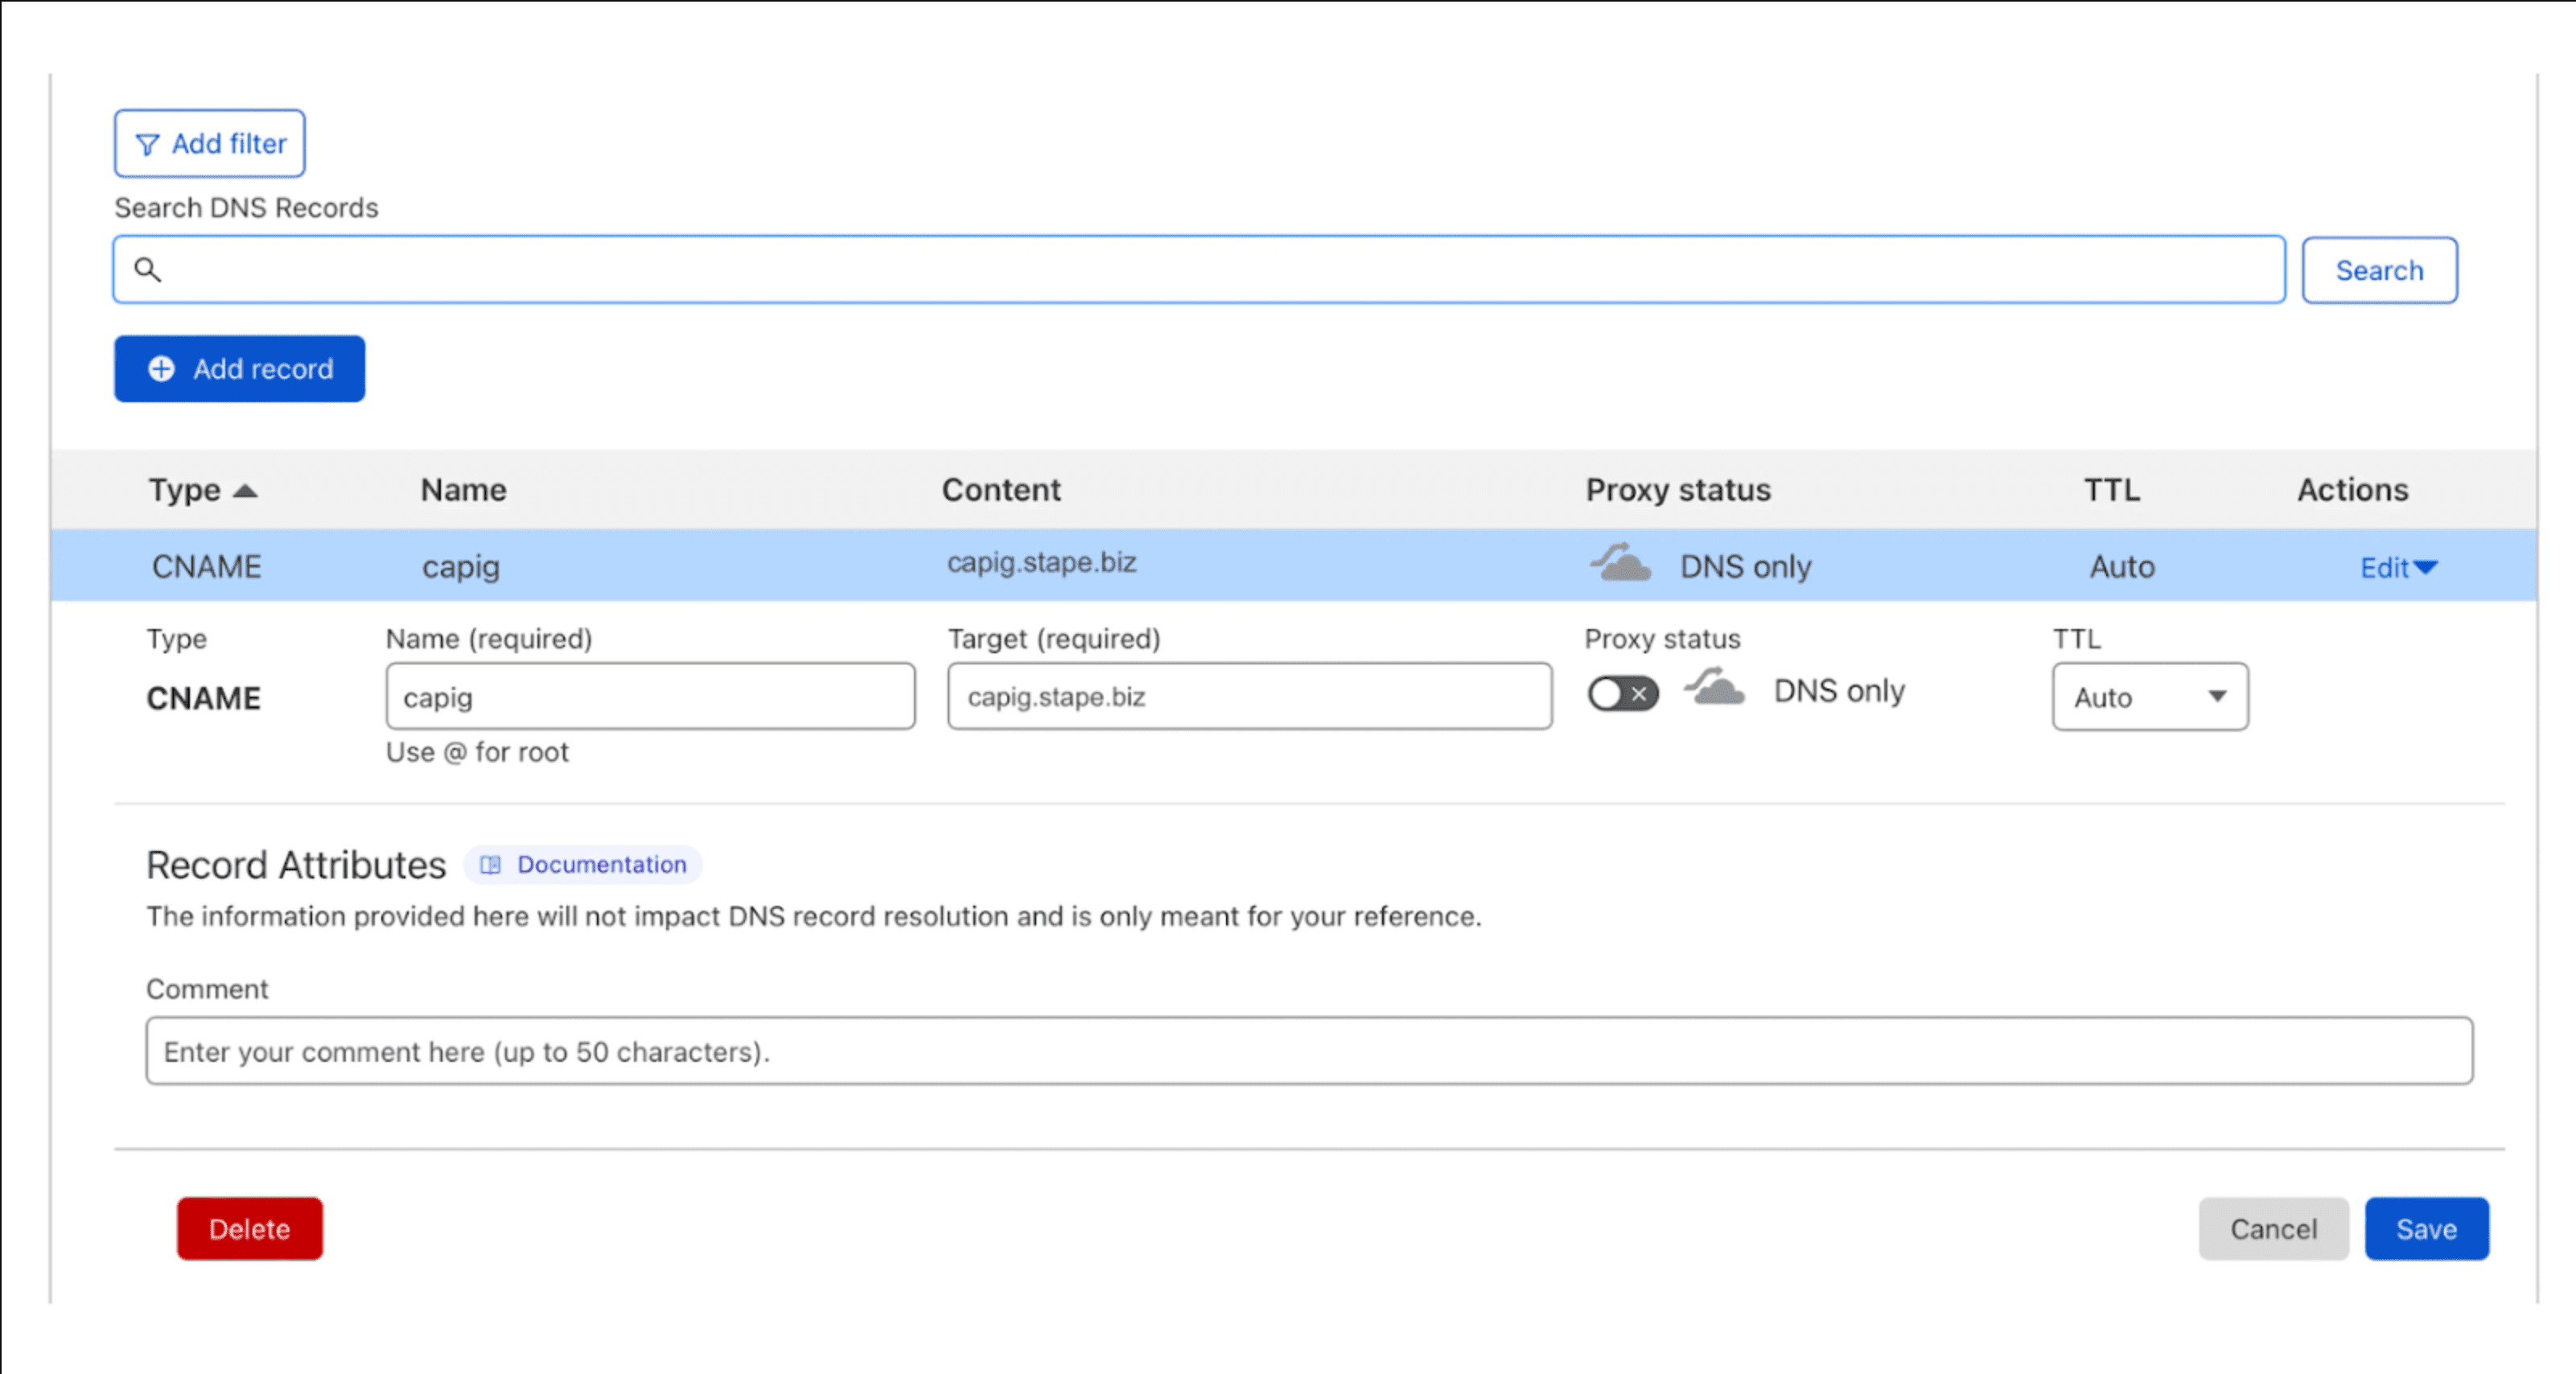This screenshot has height=1374, width=2576.
Task: Click the magnifier icon in search box
Action: click(147, 270)
